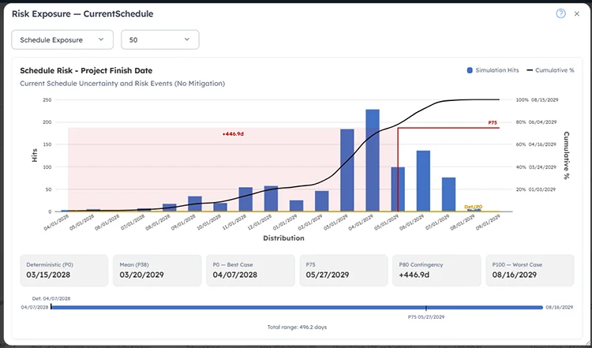The width and height of the screenshot is (592, 348).
Task: Click the 60% 04/16/2029 axis label
Action: tap(536, 144)
